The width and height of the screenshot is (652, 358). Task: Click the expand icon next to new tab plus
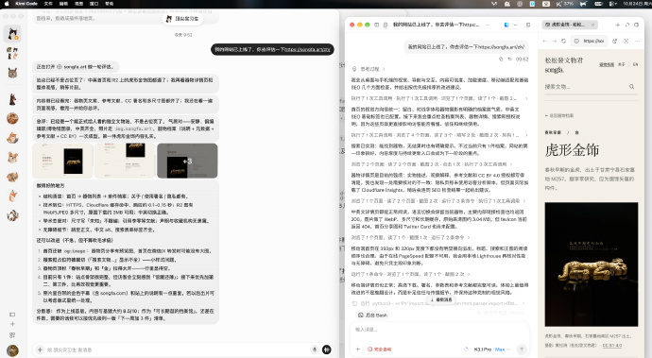(627, 25)
